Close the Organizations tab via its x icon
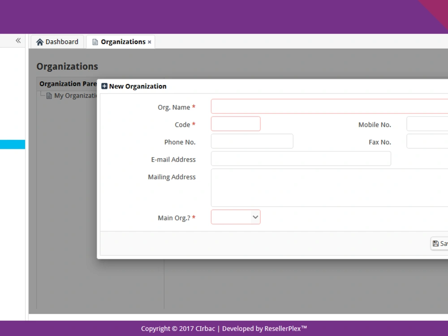Image resolution: width=448 pixels, height=336 pixels. [x=149, y=42]
